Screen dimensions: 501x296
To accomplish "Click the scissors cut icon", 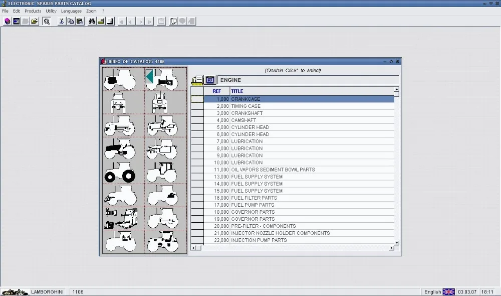I will click(x=61, y=22).
